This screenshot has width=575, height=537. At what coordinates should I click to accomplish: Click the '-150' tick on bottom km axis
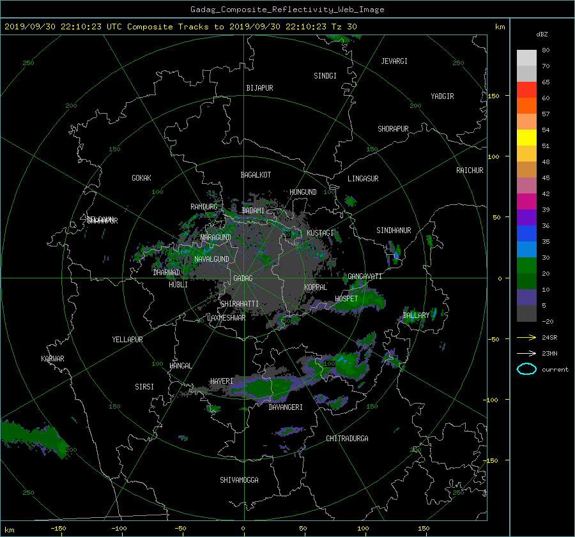tap(58, 528)
